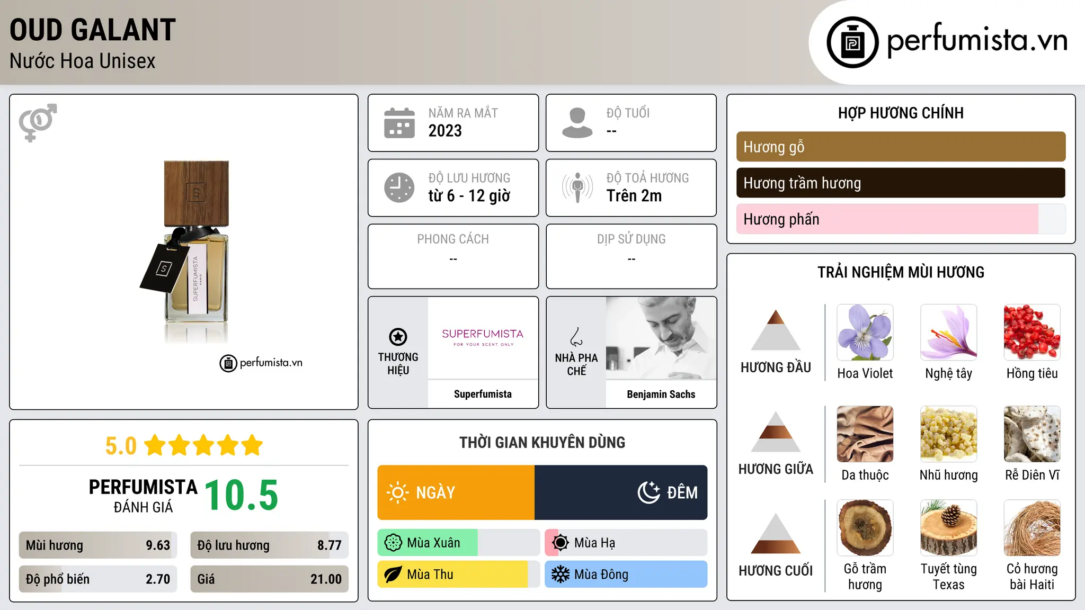This screenshot has height=610, width=1085.
Task: Click the perfumista.vn wordmark in the header
Action: [x=977, y=40]
